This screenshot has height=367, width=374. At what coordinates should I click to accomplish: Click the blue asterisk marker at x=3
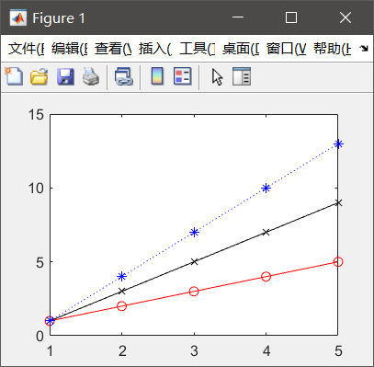coord(194,233)
